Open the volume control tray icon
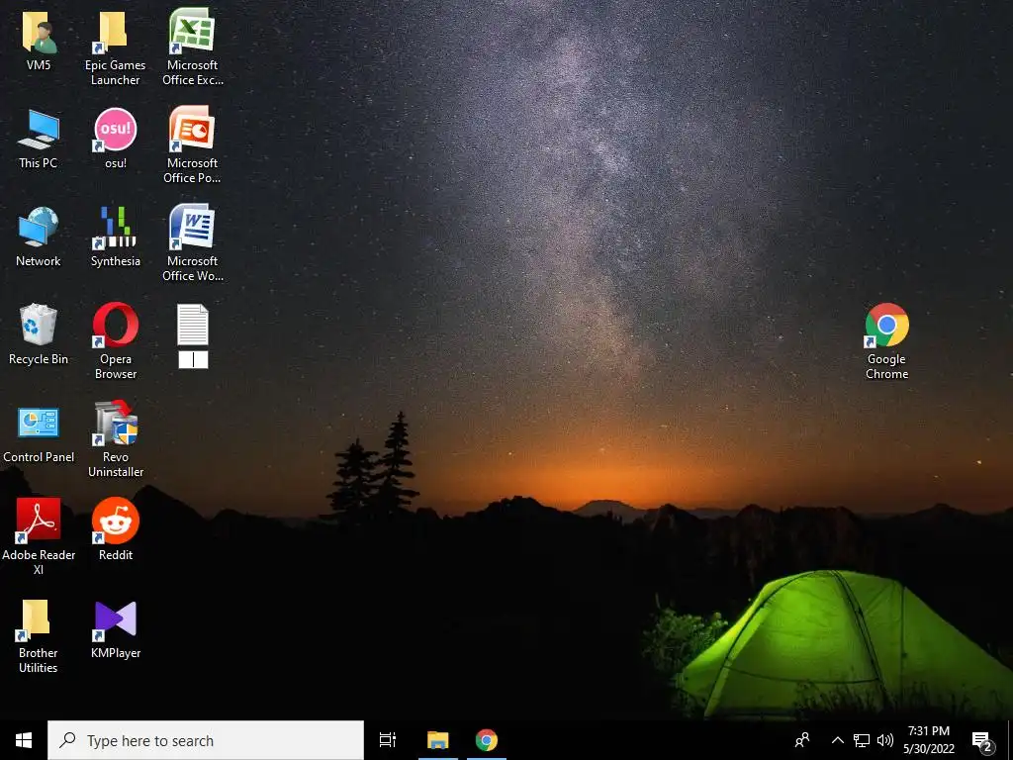This screenshot has height=760, width=1013. 885,740
